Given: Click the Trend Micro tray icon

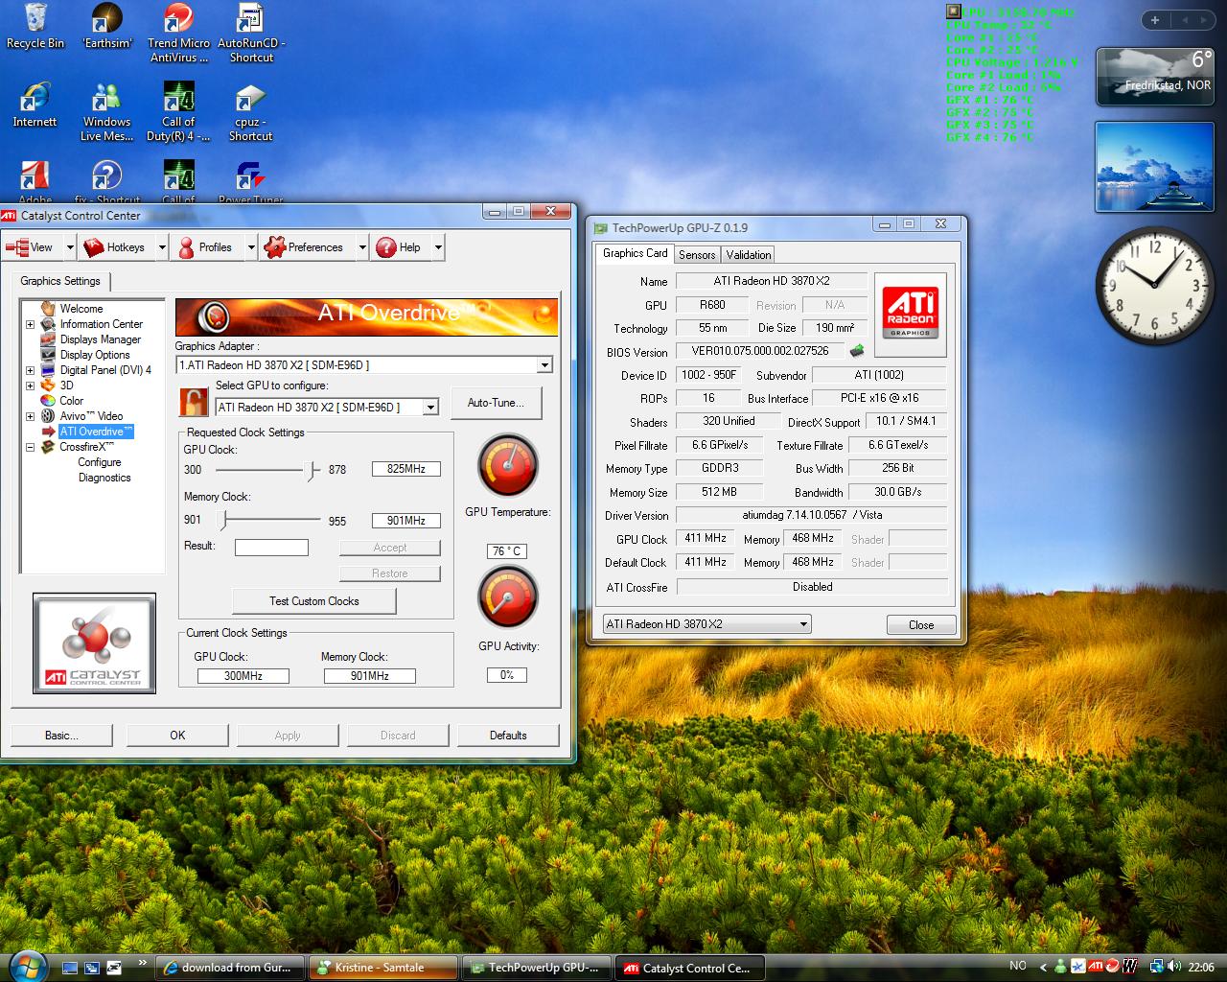Looking at the screenshot, I should 1112,967.
